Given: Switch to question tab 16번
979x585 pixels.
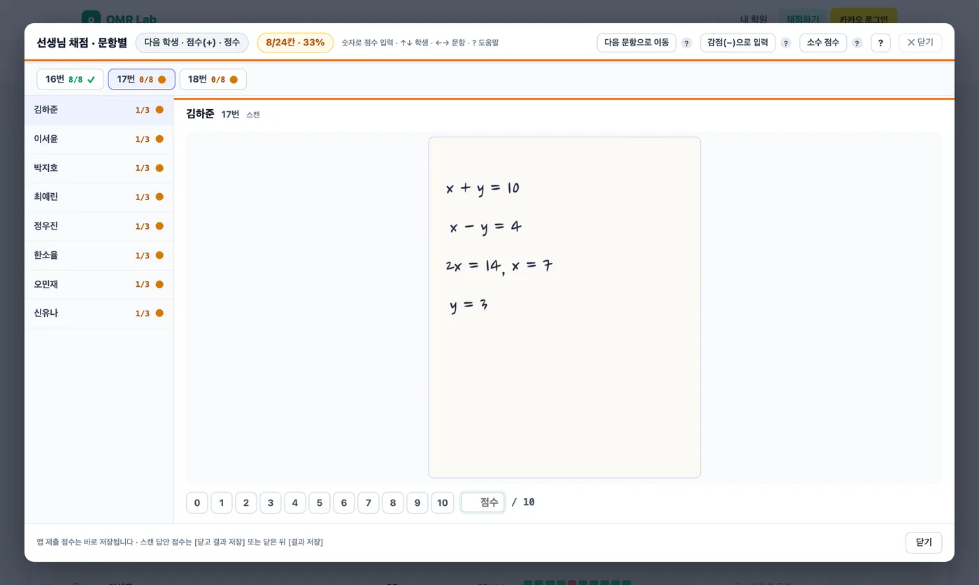Looking at the screenshot, I should (x=70, y=79).
